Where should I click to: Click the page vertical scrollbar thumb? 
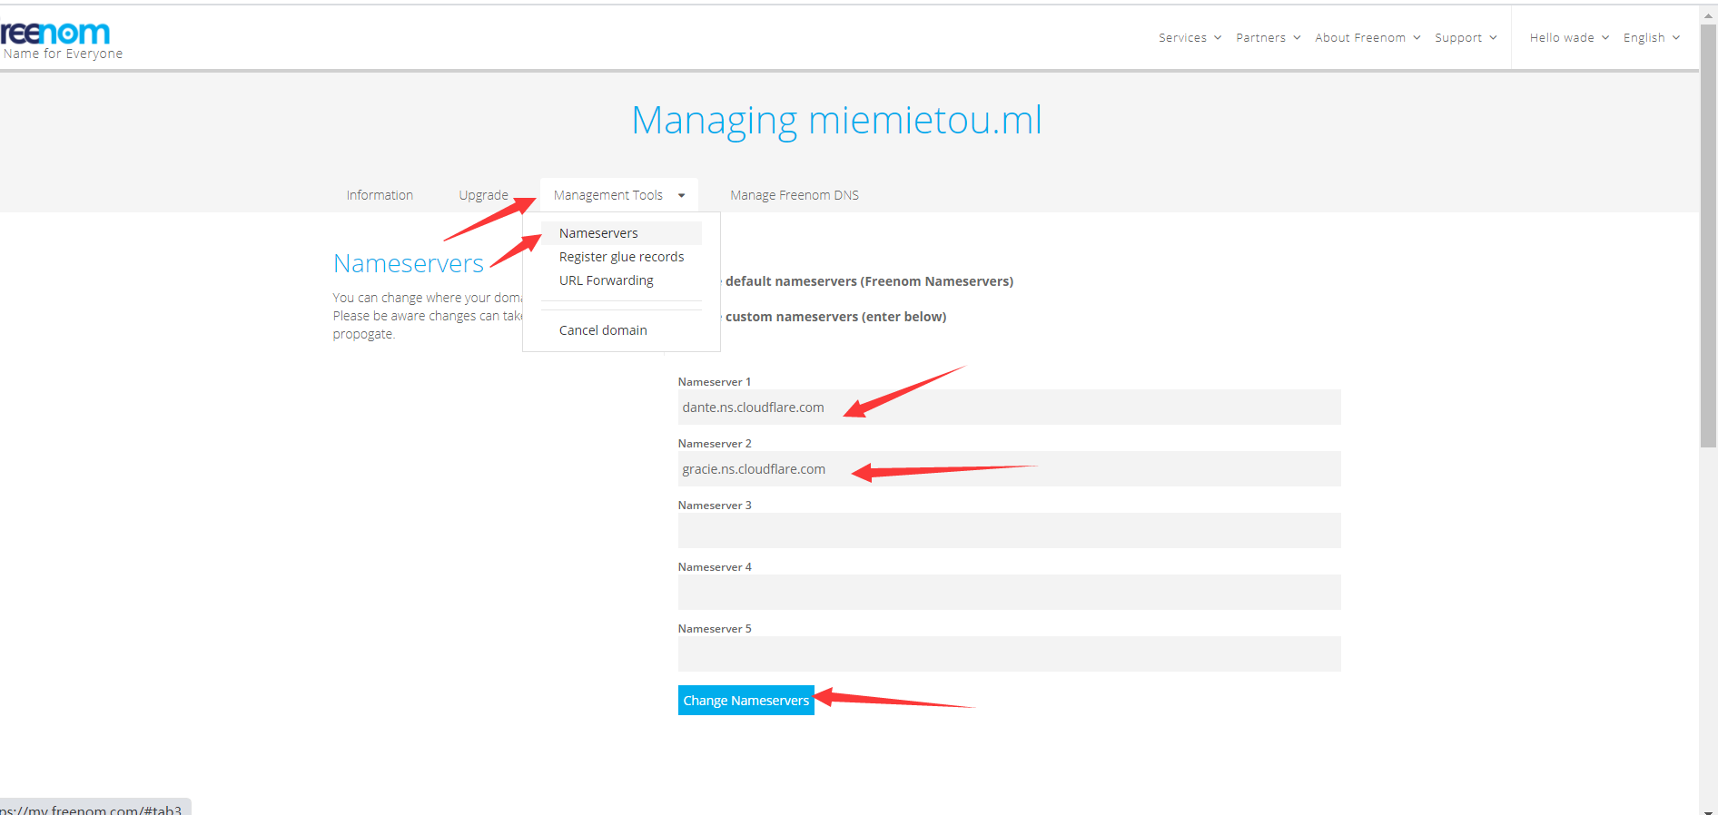tap(1708, 236)
